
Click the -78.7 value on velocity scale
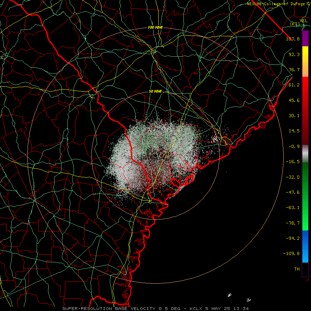click(x=293, y=223)
